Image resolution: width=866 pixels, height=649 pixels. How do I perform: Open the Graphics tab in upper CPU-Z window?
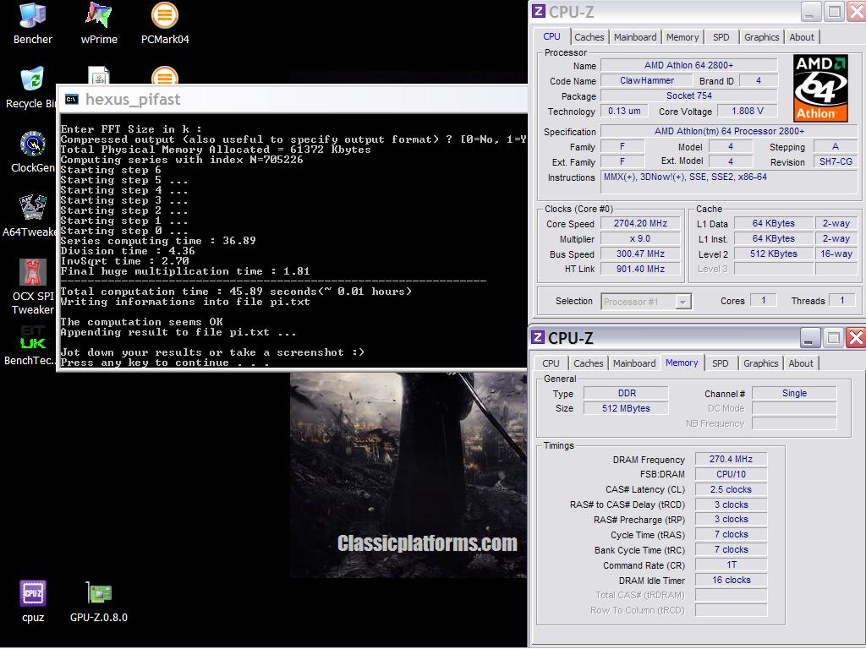click(x=762, y=37)
